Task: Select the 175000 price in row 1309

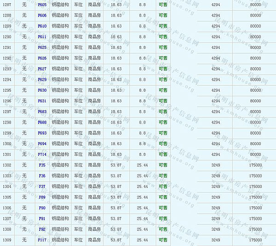Action: coord(255,240)
